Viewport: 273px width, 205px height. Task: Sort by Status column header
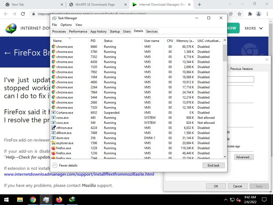[x=122, y=41]
